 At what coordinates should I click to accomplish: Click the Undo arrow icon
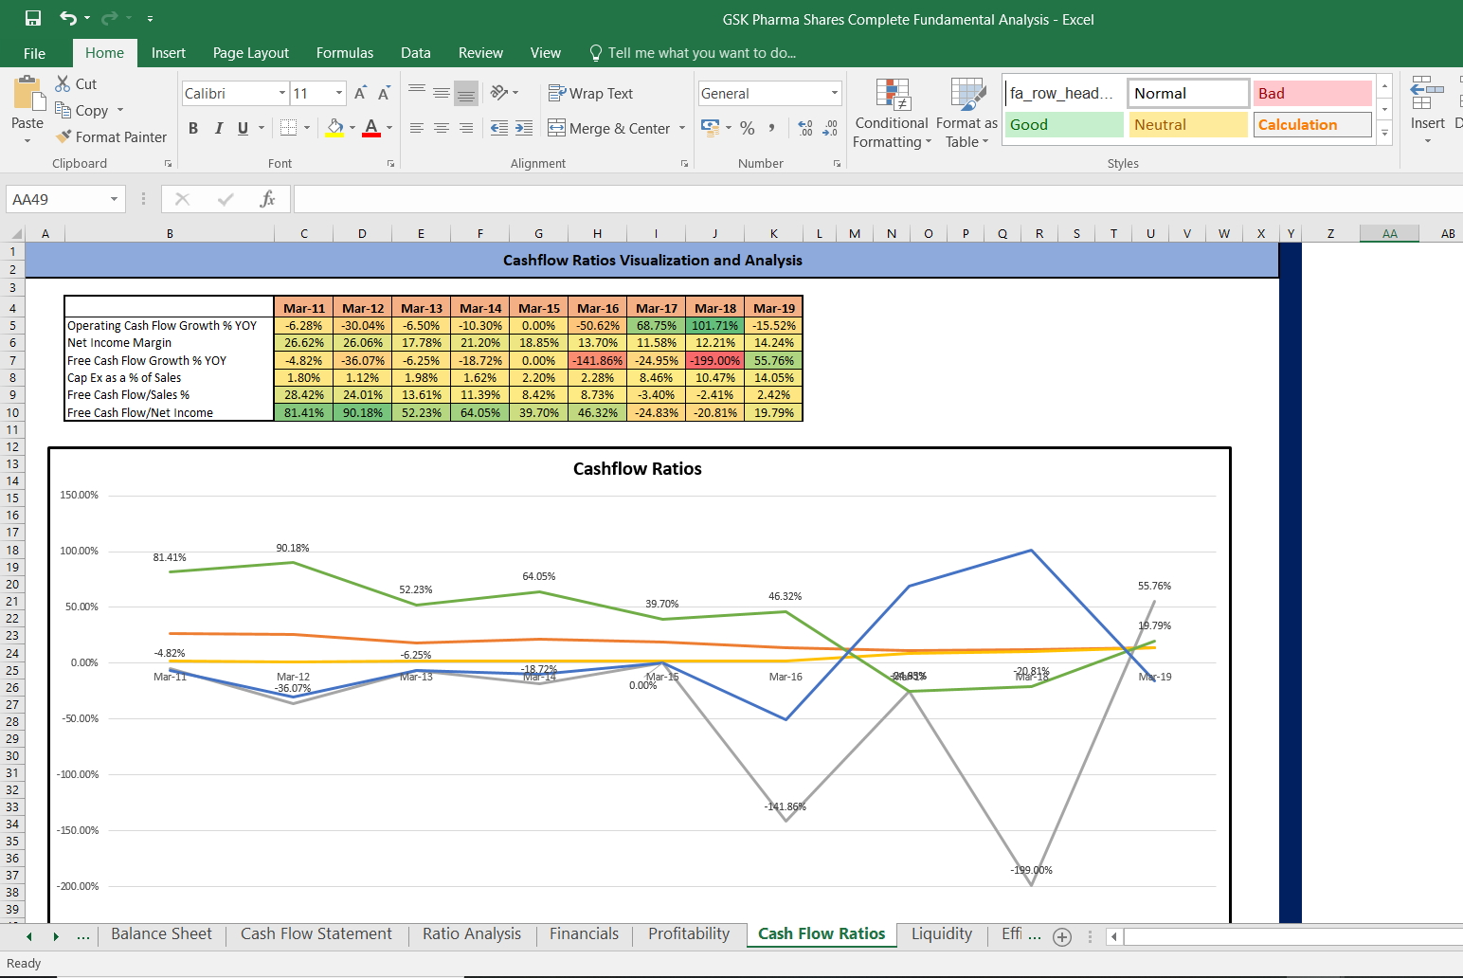pyautogui.click(x=67, y=18)
